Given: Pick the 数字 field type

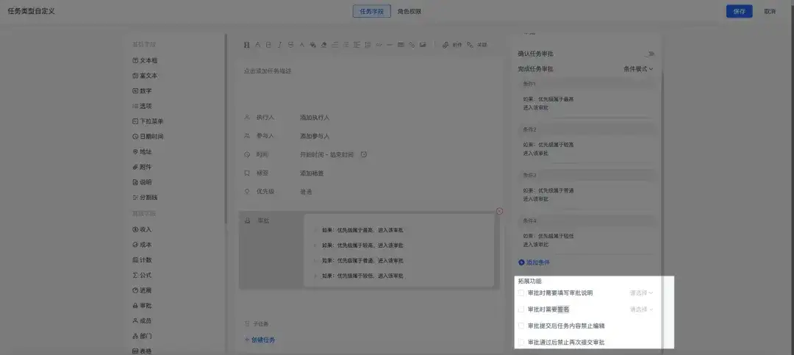Looking at the screenshot, I should point(142,90).
